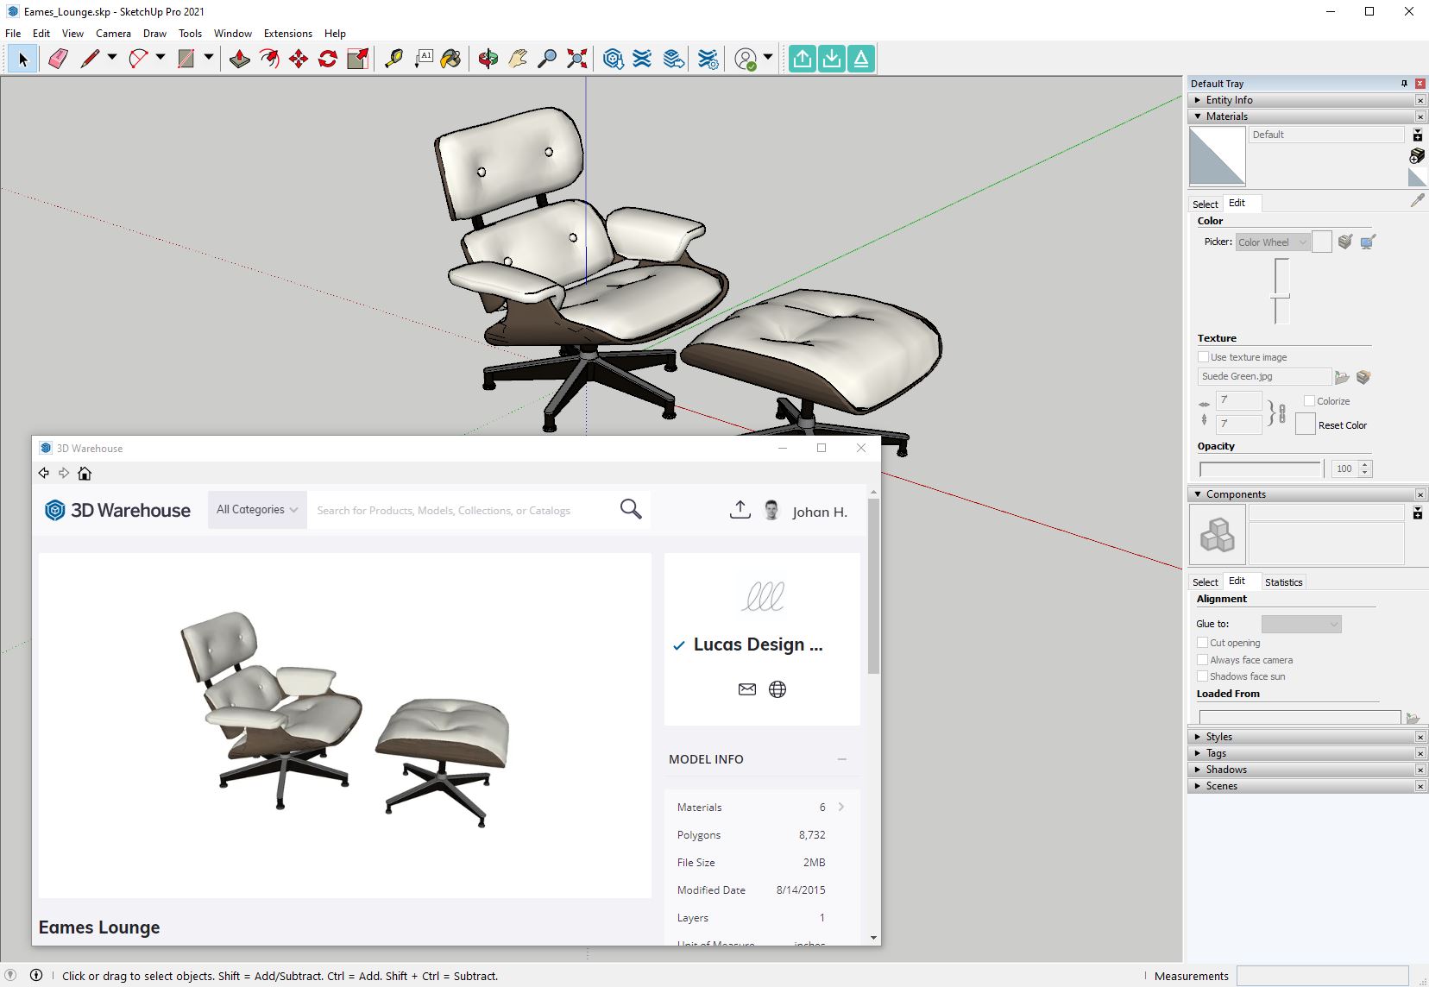1429x987 pixels.
Task: Toggle the Colorize checkbox
Action: click(x=1309, y=400)
